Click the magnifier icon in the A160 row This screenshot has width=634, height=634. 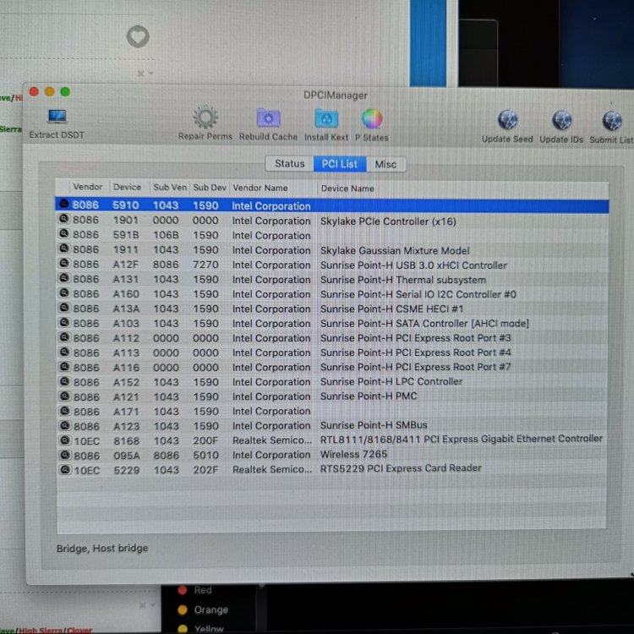tap(64, 292)
